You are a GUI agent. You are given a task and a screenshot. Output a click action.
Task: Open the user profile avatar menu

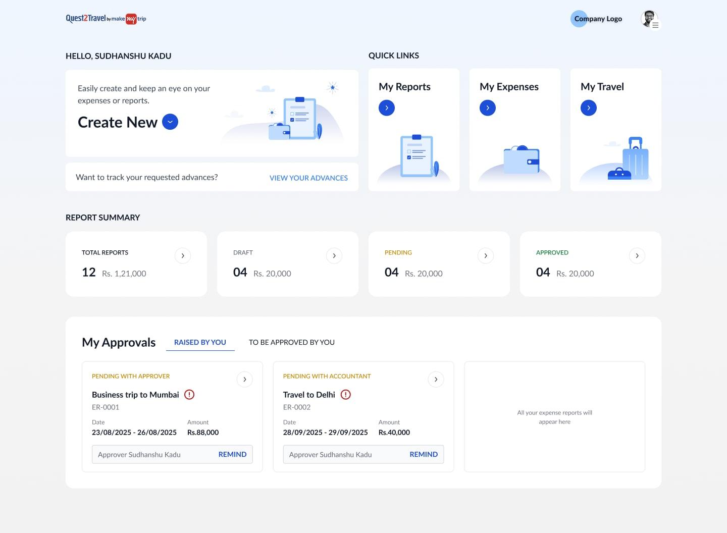coord(650,19)
